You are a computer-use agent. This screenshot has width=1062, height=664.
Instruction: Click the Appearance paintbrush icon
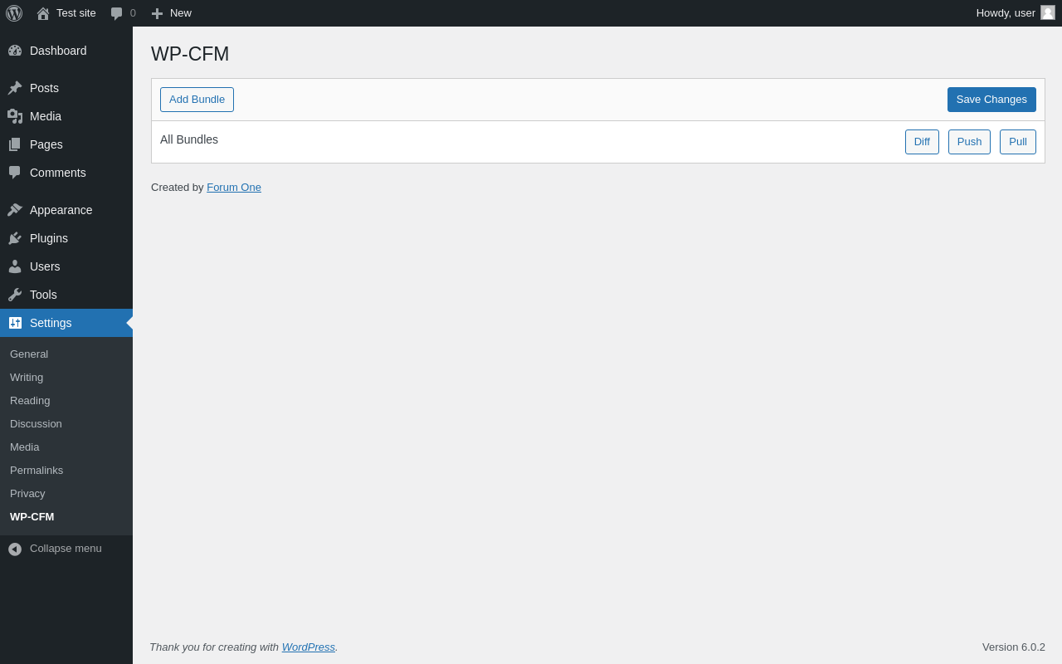coord(15,210)
